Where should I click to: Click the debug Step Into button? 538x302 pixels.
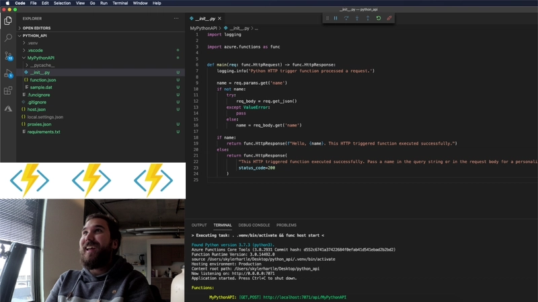point(357,18)
